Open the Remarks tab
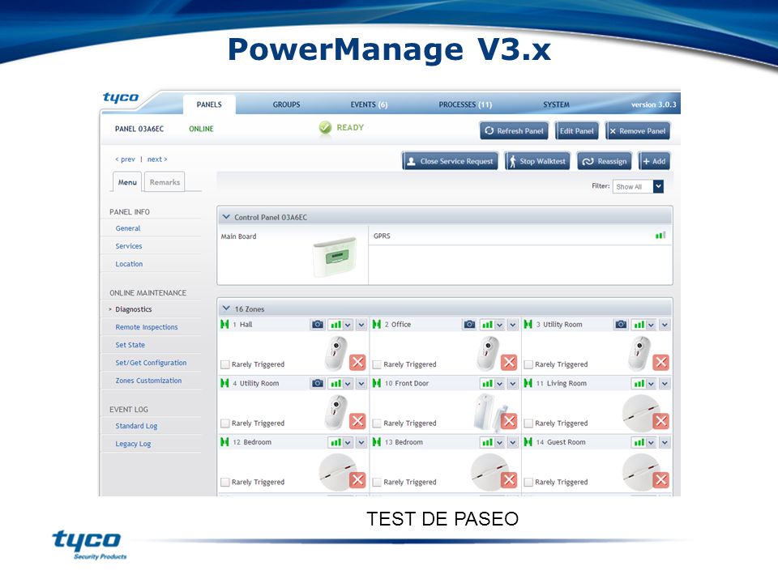Viewport: 778px width, 583px height. point(165,182)
